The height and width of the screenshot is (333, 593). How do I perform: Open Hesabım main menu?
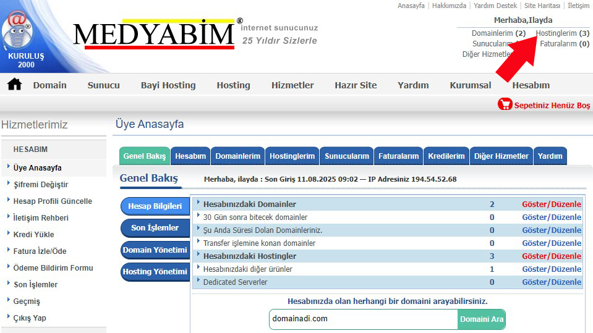pyautogui.click(x=531, y=85)
